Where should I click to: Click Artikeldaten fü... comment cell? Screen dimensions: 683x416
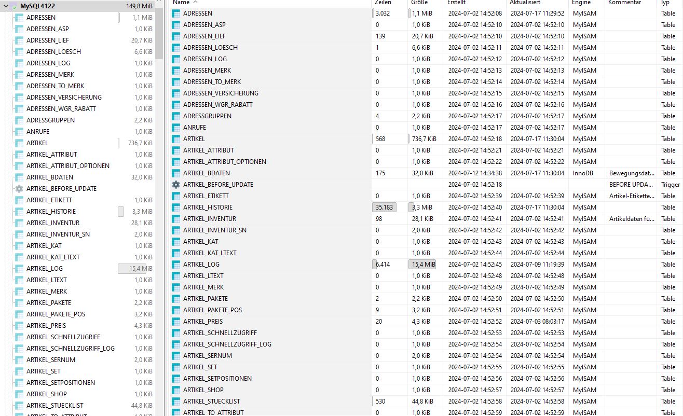point(632,219)
